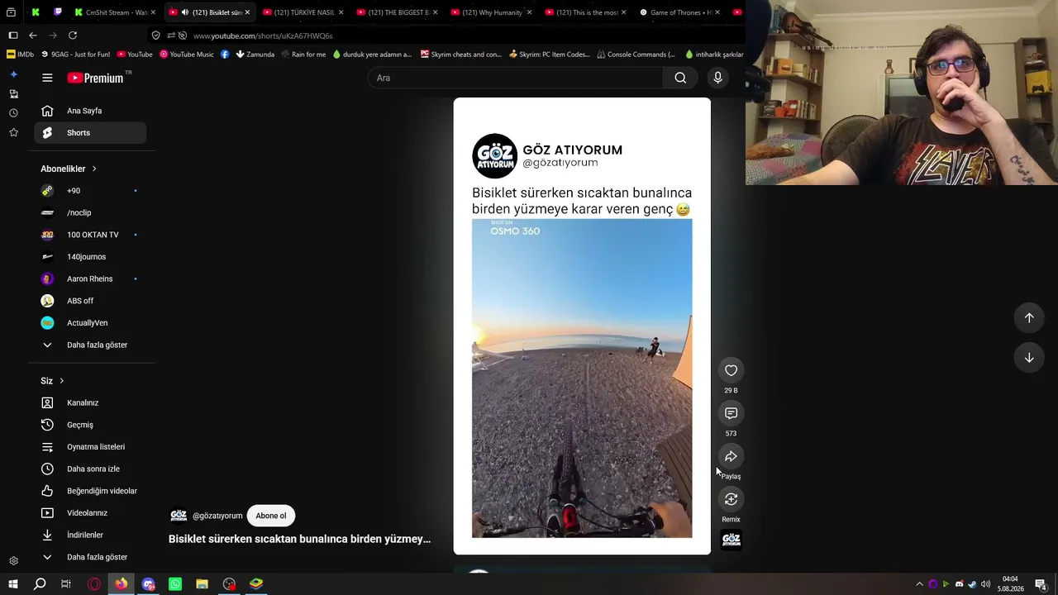Open the YouTube guide hamburger menu
Screen dimensions: 1058x595
click(x=47, y=78)
